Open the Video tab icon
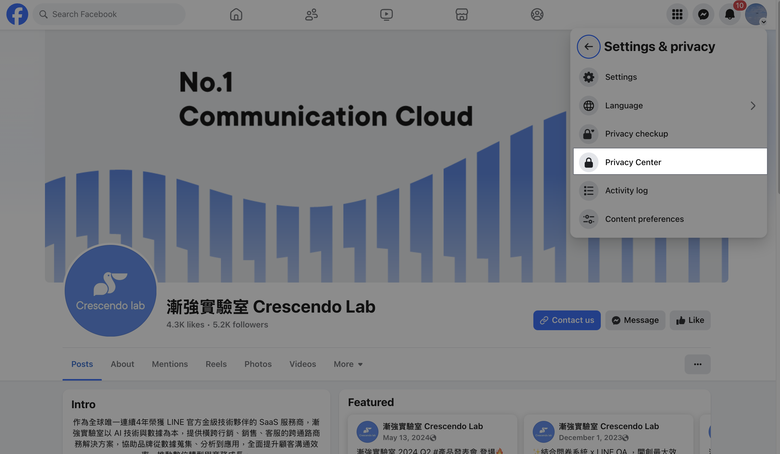780x454 pixels. pyautogui.click(x=386, y=14)
